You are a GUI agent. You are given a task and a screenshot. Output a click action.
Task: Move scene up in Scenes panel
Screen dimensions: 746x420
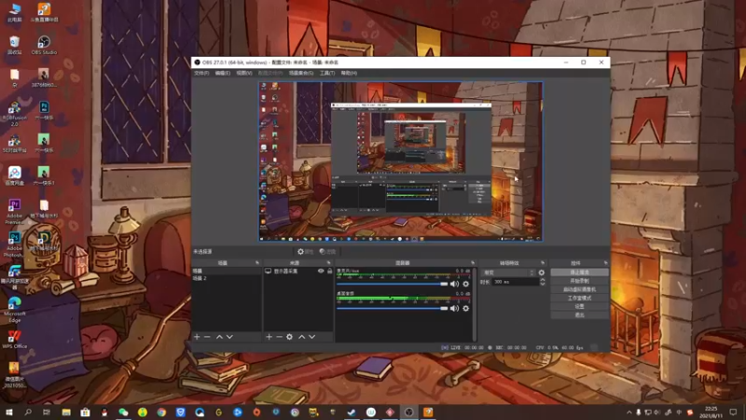pos(219,337)
